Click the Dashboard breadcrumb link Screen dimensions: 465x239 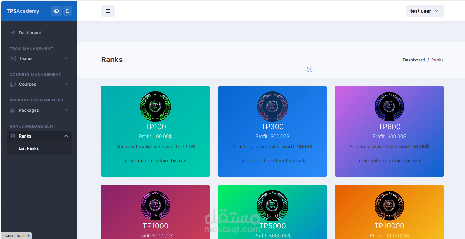pos(414,60)
